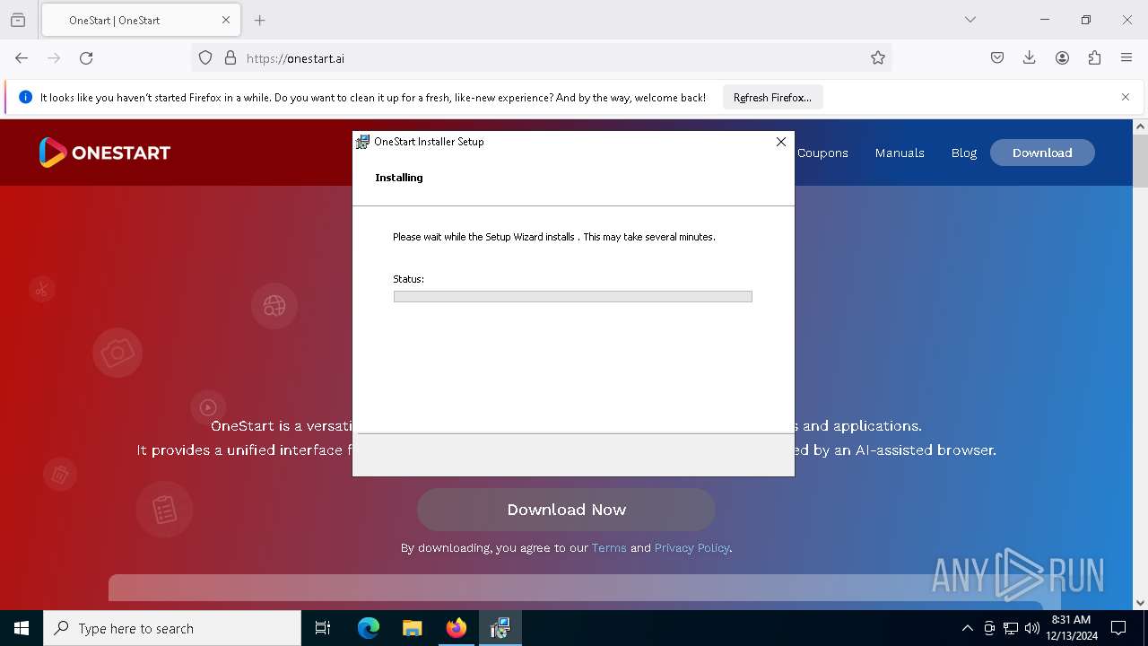Open extensions puzzle icon
The width and height of the screenshot is (1148, 646).
1094,57
